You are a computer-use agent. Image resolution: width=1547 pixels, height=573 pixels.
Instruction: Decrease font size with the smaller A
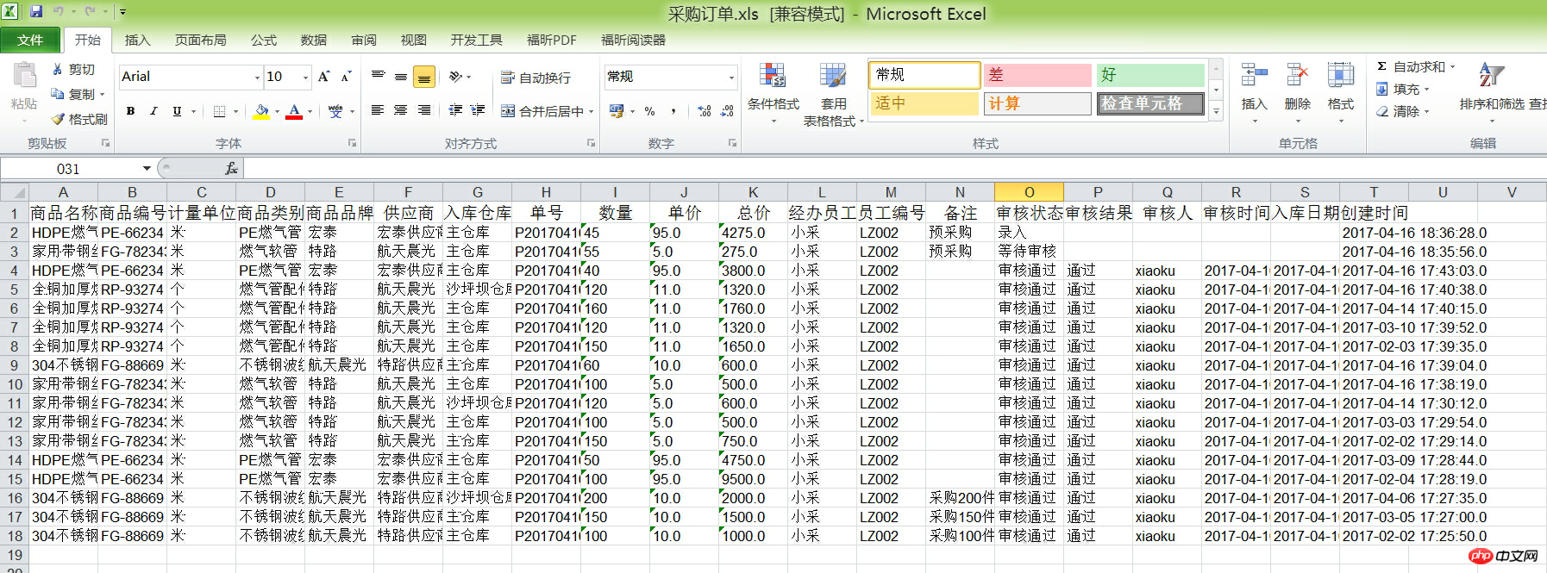tap(346, 77)
